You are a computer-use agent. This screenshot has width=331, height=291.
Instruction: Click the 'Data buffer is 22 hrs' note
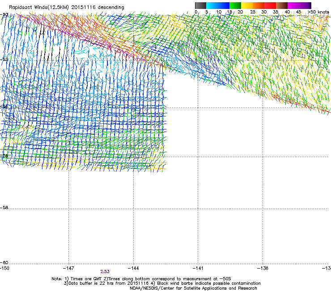pos(162,283)
